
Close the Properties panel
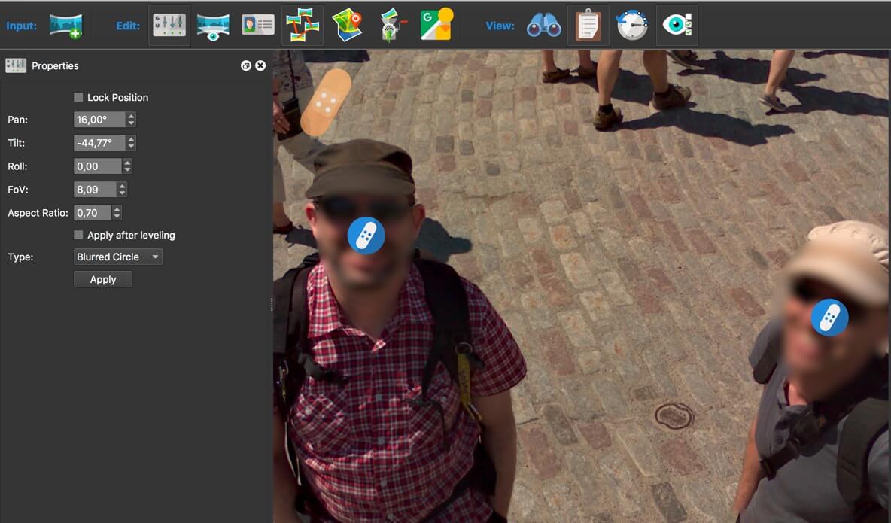pos(260,65)
